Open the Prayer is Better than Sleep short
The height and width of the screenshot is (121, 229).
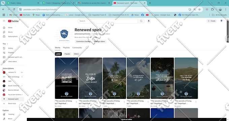[91, 78]
